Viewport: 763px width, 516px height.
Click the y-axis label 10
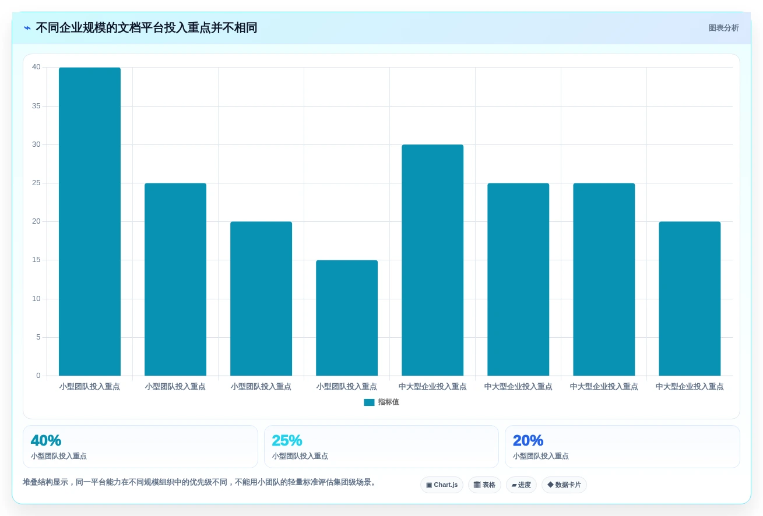click(x=36, y=299)
